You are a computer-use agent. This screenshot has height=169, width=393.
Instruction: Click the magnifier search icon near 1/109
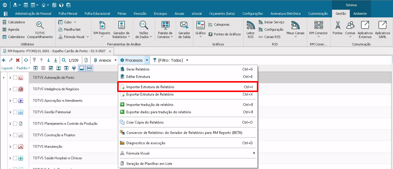(x=64, y=60)
